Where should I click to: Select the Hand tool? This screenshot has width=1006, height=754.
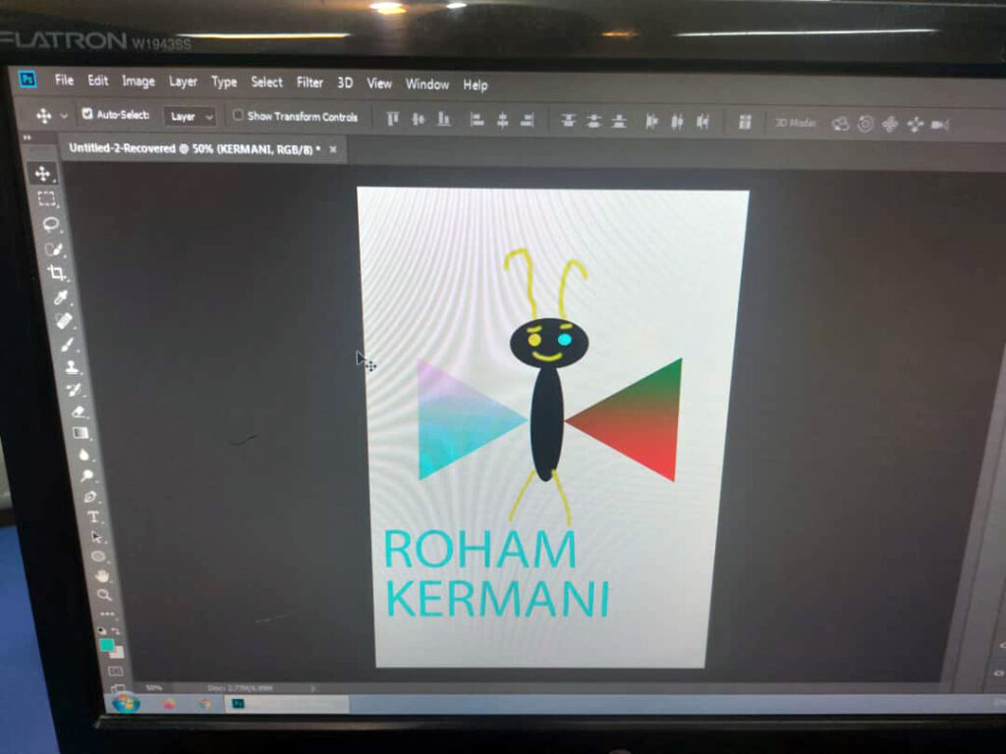[101, 575]
